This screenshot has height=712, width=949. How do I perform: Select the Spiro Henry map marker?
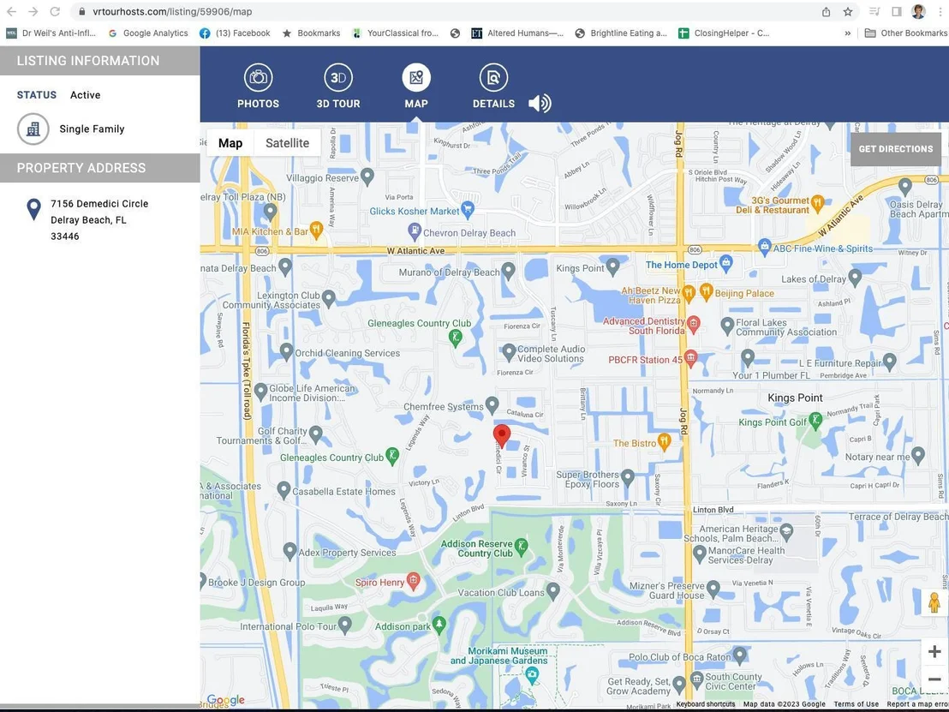pos(414,581)
